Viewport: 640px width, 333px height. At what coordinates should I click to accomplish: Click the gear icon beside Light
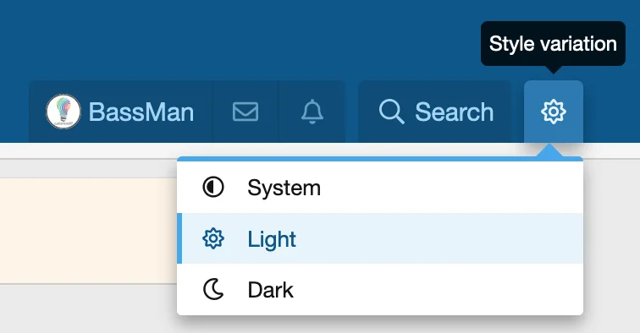pyautogui.click(x=213, y=238)
